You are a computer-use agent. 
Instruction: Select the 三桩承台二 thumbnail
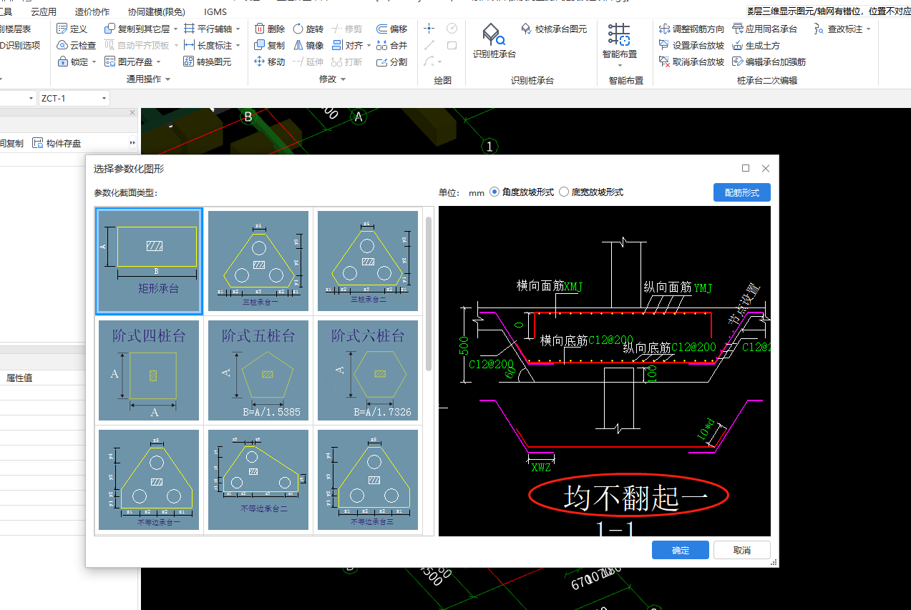point(368,261)
